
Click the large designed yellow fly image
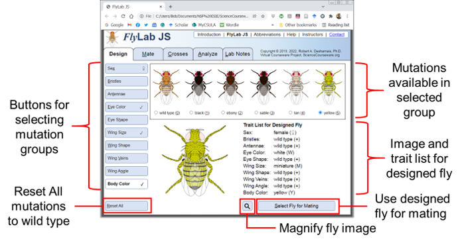(195, 160)
